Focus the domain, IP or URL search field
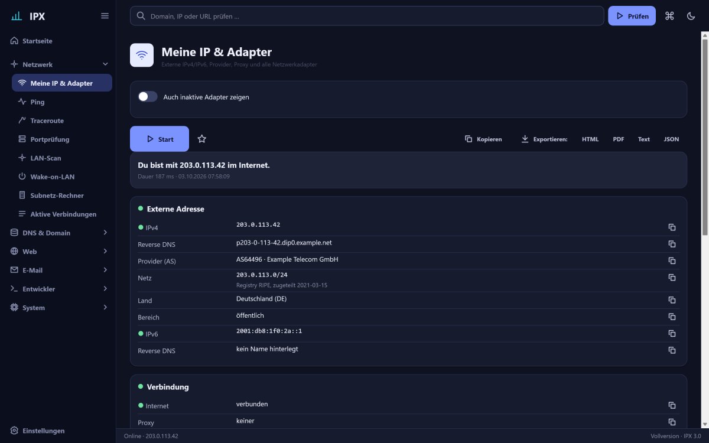Viewport: 709px width, 443px height. [367, 16]
